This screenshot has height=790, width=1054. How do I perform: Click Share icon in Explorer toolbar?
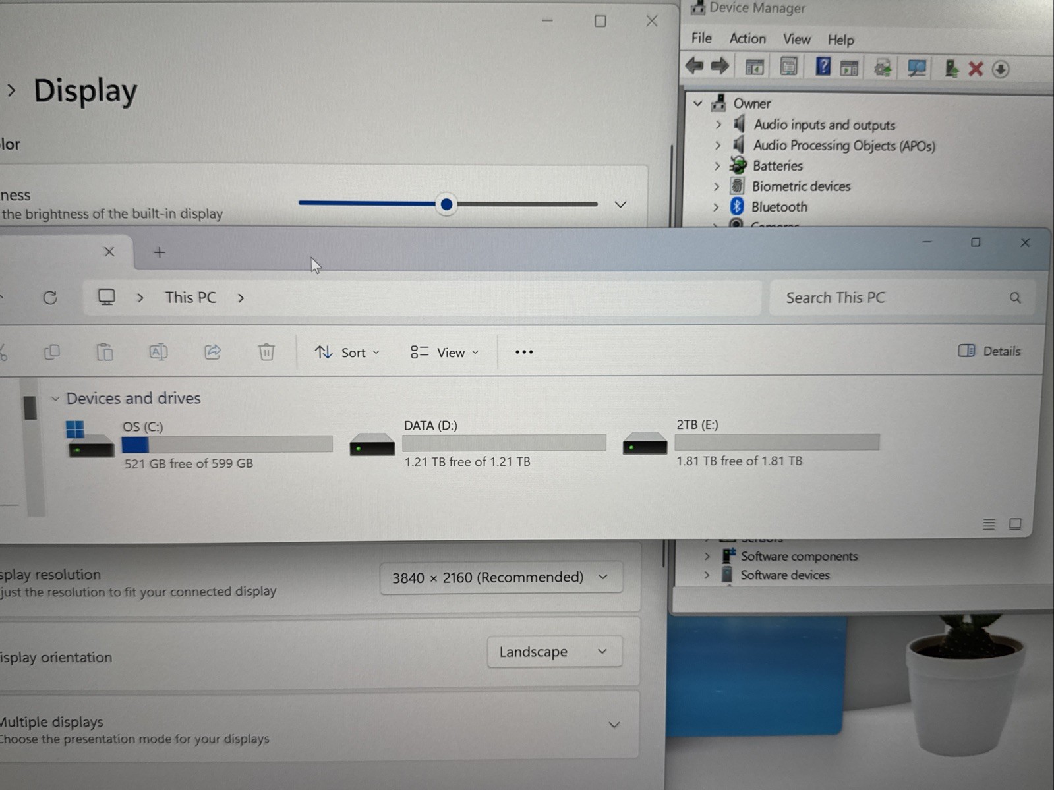click(x=212, y=352)
